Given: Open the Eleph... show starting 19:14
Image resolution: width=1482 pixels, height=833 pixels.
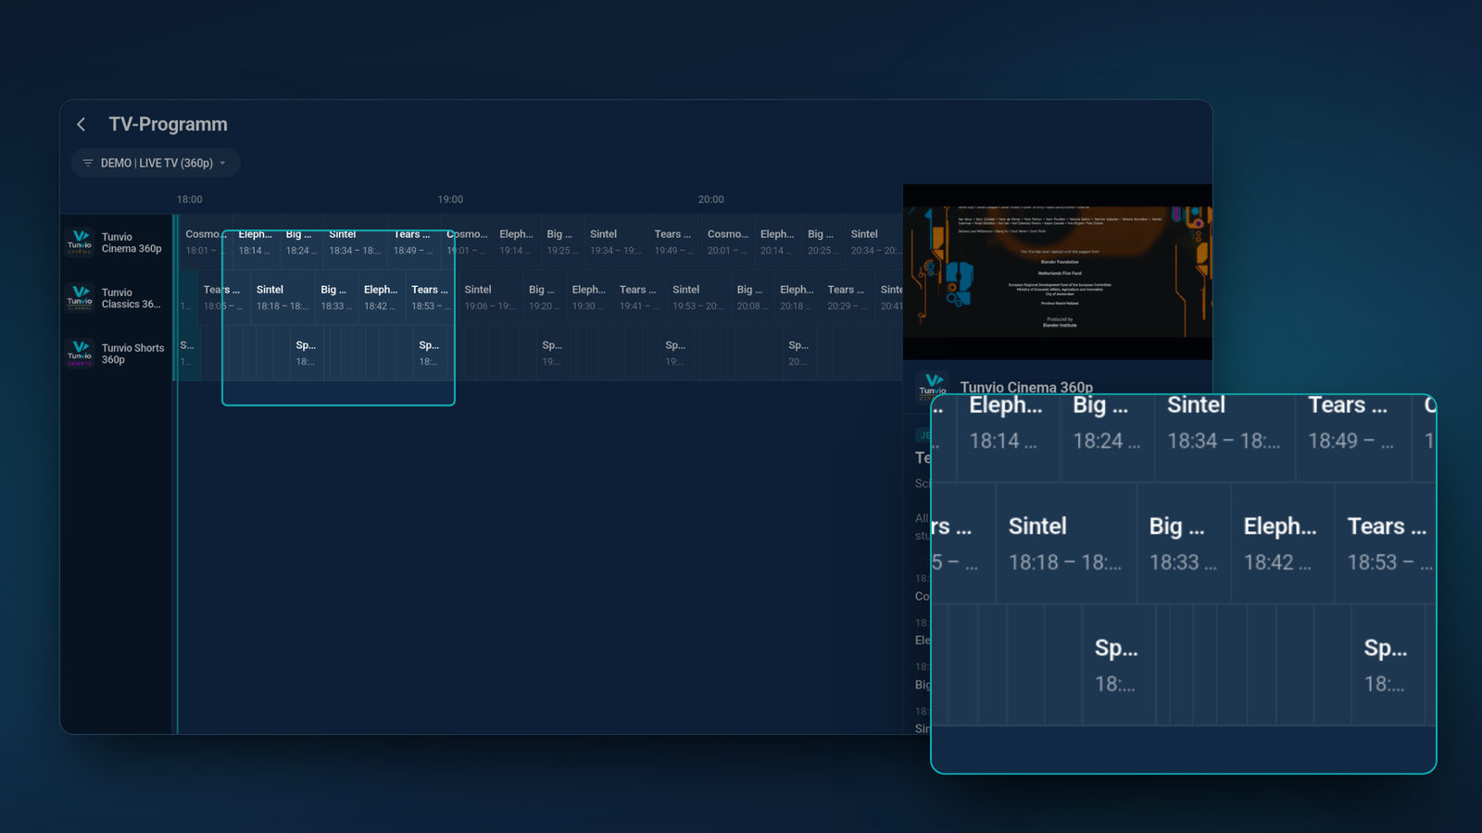Looking at the screenshot, I should click(516, 242).
